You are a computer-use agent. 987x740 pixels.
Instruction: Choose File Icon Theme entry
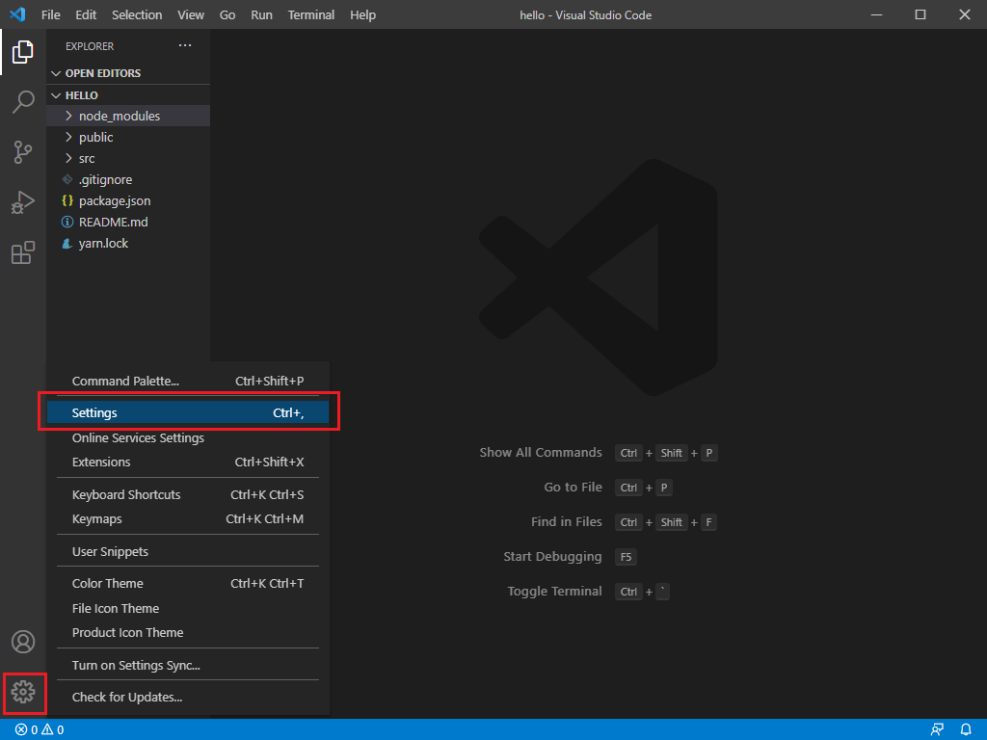[188, 609]
